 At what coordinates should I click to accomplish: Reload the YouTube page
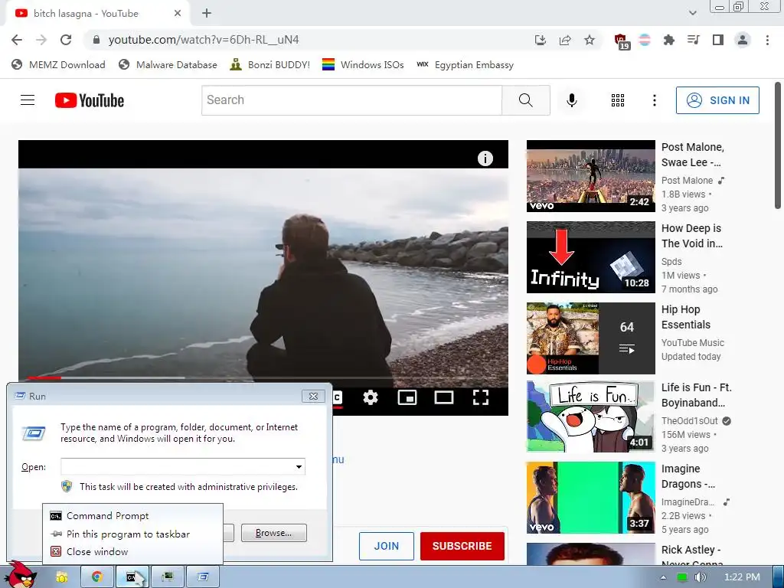tap(66, 40)
